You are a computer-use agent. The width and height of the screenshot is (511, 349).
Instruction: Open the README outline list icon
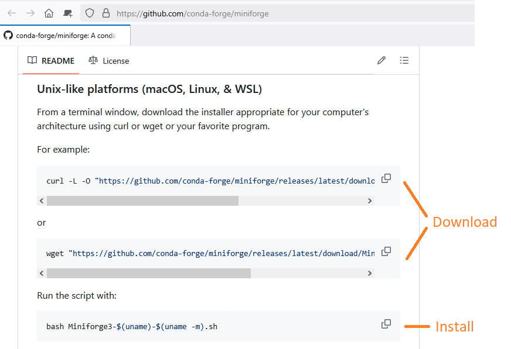point(404,60)
